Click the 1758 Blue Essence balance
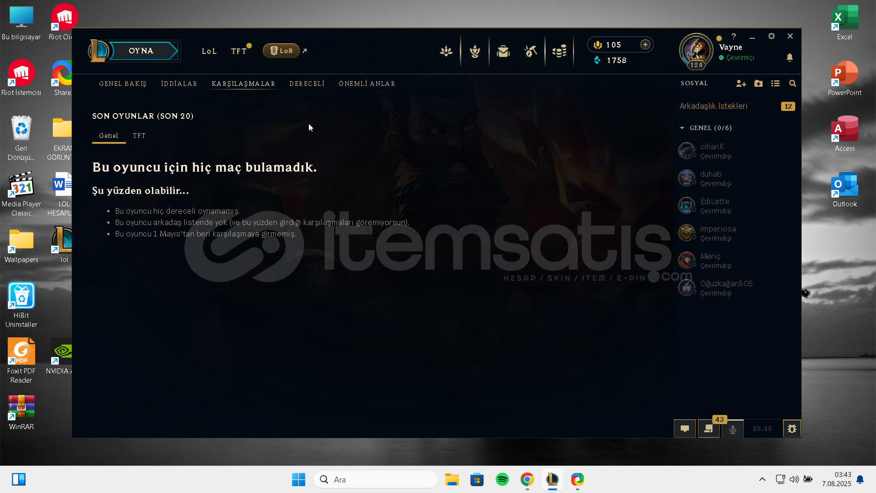Screen dimensions: 876x493 (x=610, y=60)
